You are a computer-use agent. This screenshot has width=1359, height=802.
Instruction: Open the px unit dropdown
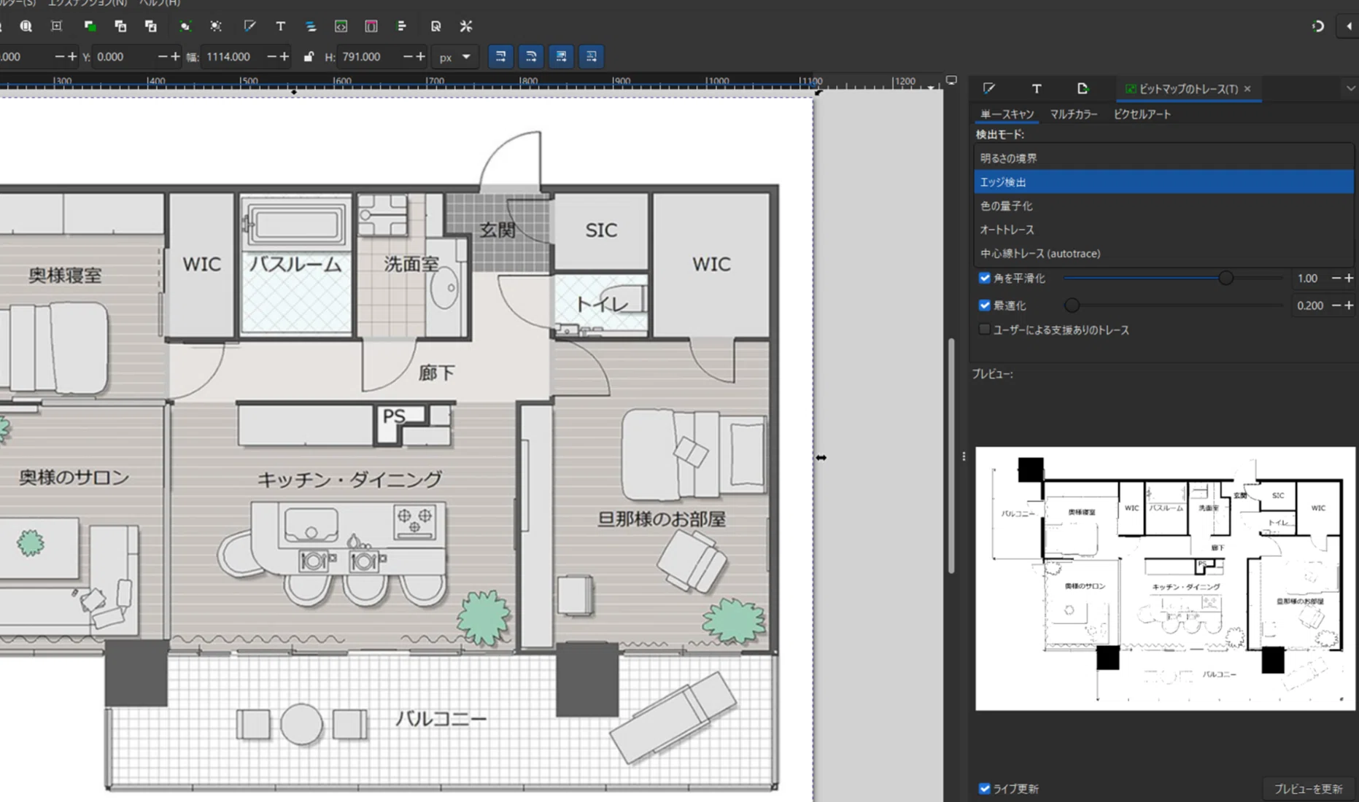pyautogui.click(x=454, y=56)
